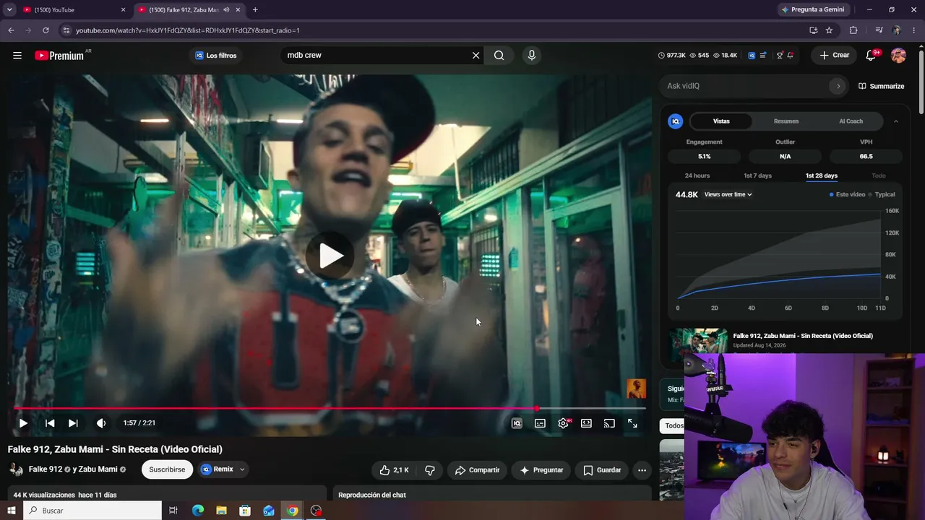This screenshot has width=925, height=520.
Task: Toggle the Este video legend series
Action: [847, 194]
